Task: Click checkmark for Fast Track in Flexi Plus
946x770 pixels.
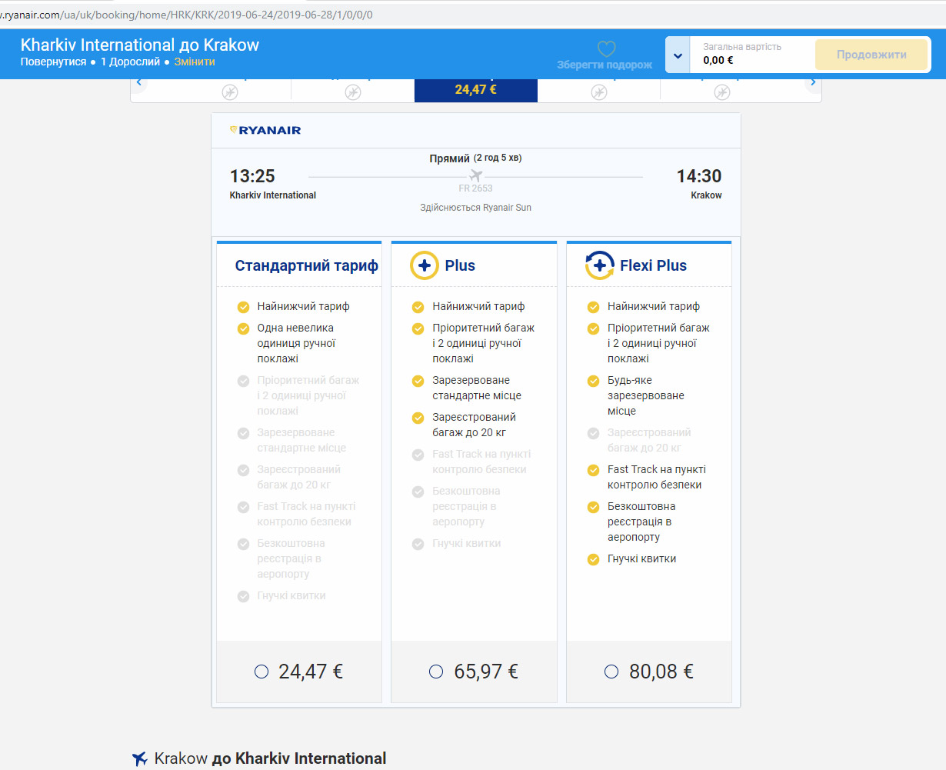Action: click(593, 470)
